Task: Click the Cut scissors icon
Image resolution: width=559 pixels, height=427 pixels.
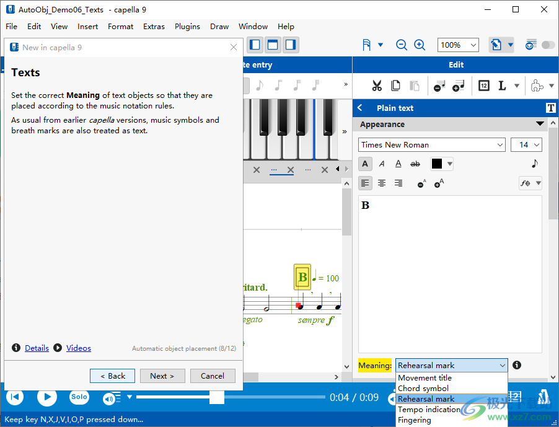Action: 377,86
